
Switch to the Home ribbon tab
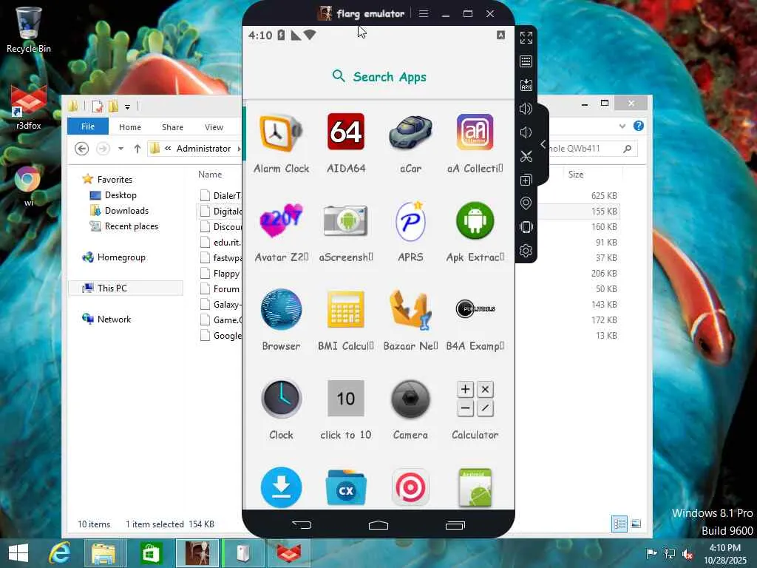(x=130, y=127)
